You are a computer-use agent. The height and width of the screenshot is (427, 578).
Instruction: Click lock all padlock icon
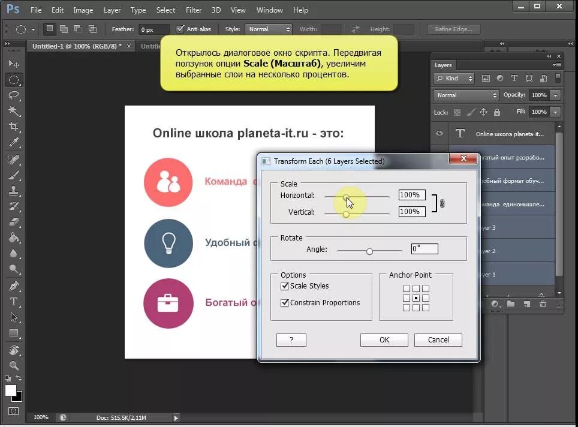point(497,112)
